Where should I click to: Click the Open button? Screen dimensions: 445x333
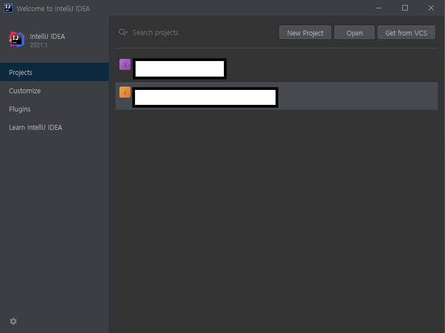pos(354,33)
